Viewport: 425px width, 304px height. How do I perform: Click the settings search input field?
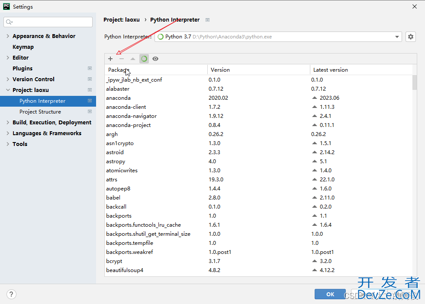coord(48,22)
